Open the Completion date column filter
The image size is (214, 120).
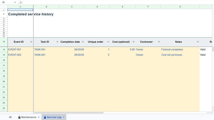(x=83, y=42)
